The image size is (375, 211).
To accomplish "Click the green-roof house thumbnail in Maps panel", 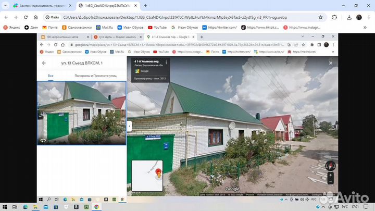I will pos(82,113).
